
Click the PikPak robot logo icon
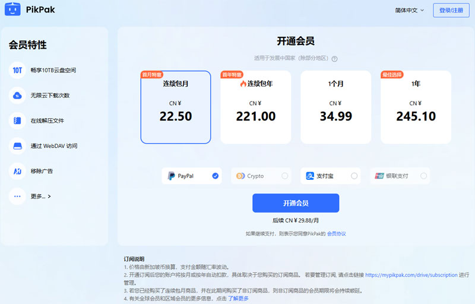tap(12, 9)
